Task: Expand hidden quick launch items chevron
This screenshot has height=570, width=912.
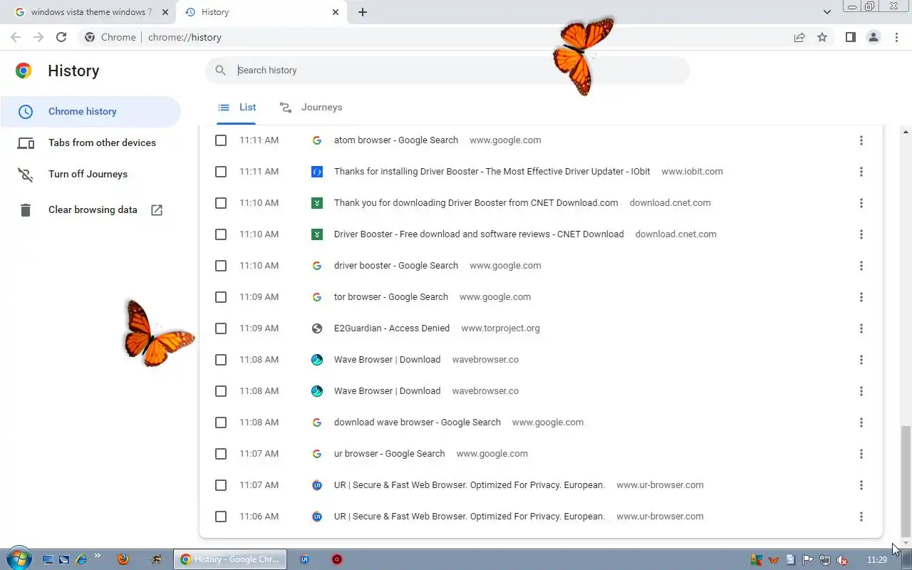Action: (x=98, y=556)
